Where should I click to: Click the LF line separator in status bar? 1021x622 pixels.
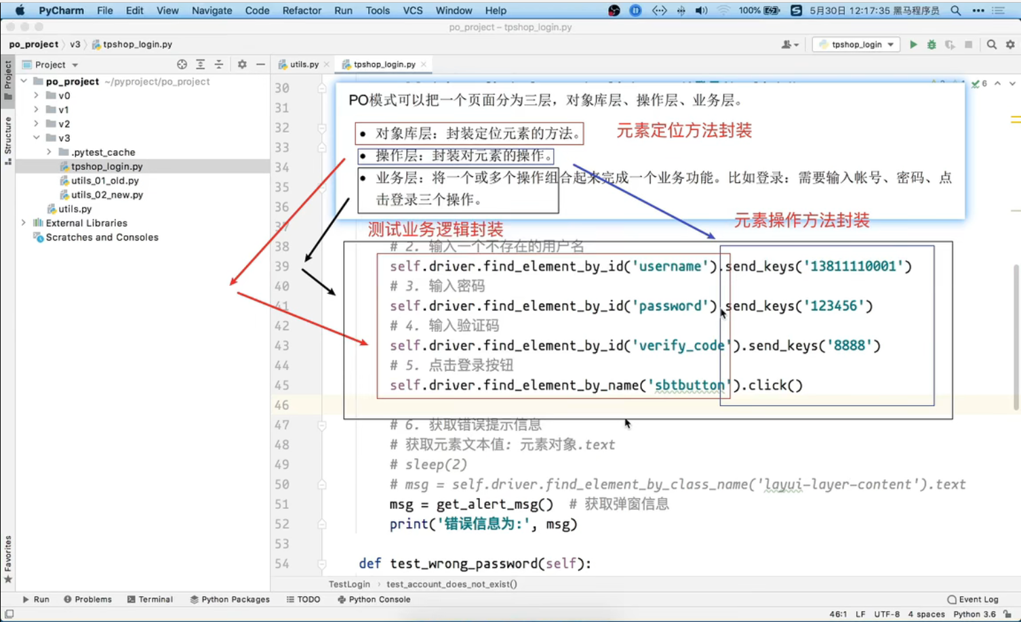point(860,615)
